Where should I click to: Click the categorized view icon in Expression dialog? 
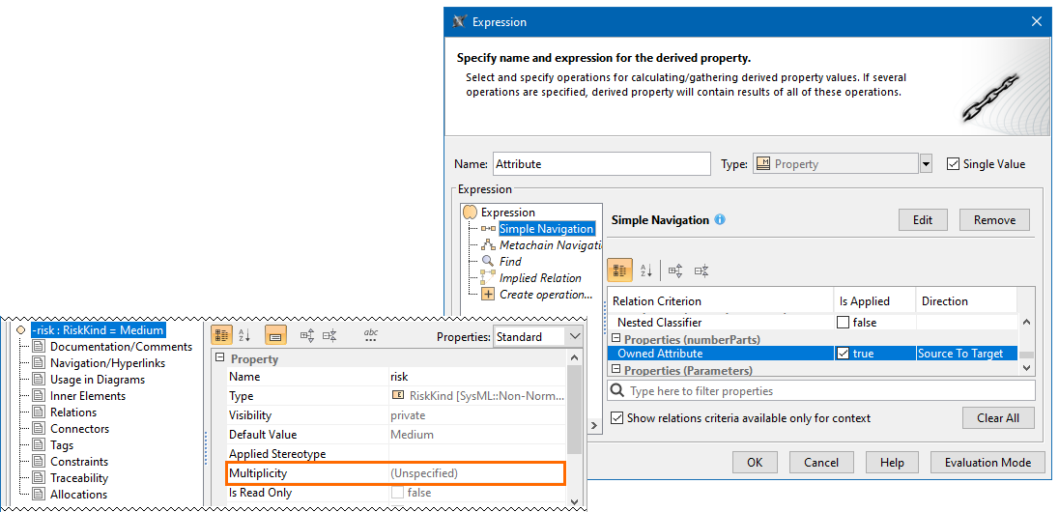(619, 270)
